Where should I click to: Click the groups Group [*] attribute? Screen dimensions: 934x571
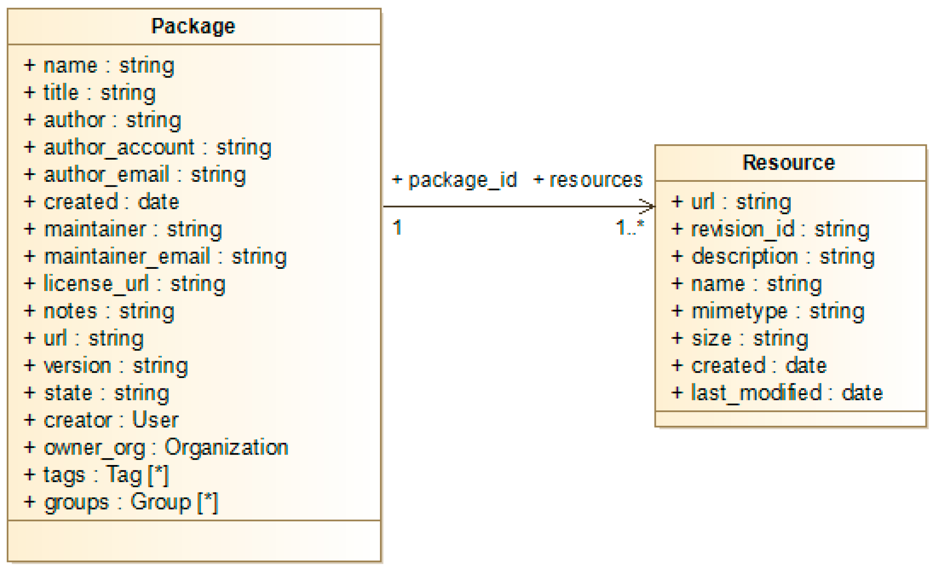[121, 502]
